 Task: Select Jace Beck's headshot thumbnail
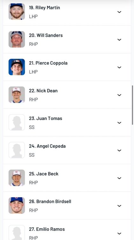tap(17, 178)
